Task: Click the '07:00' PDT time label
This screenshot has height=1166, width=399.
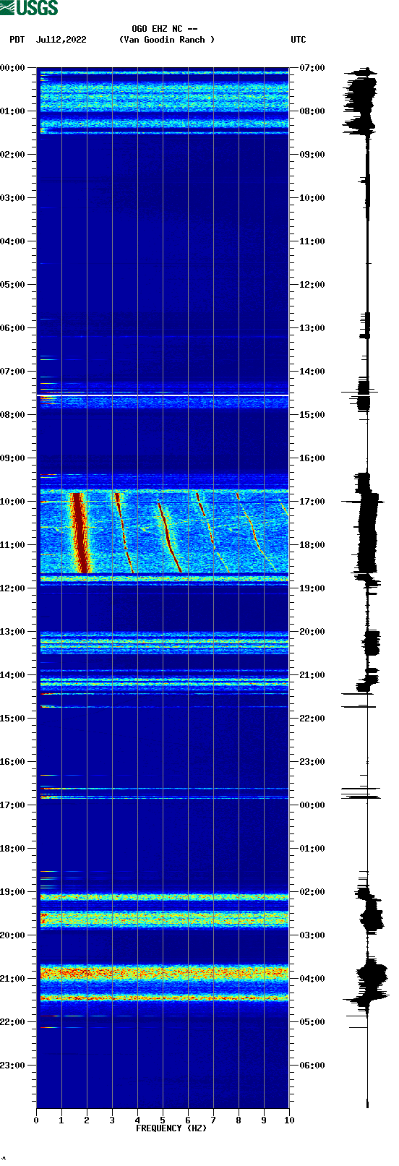Action: tap(13, 372)
